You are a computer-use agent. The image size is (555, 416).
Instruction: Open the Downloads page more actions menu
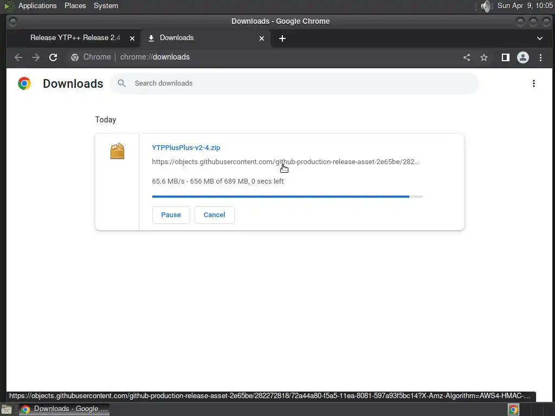click(534, 83)
